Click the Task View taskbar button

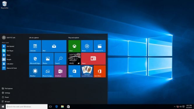50,107
